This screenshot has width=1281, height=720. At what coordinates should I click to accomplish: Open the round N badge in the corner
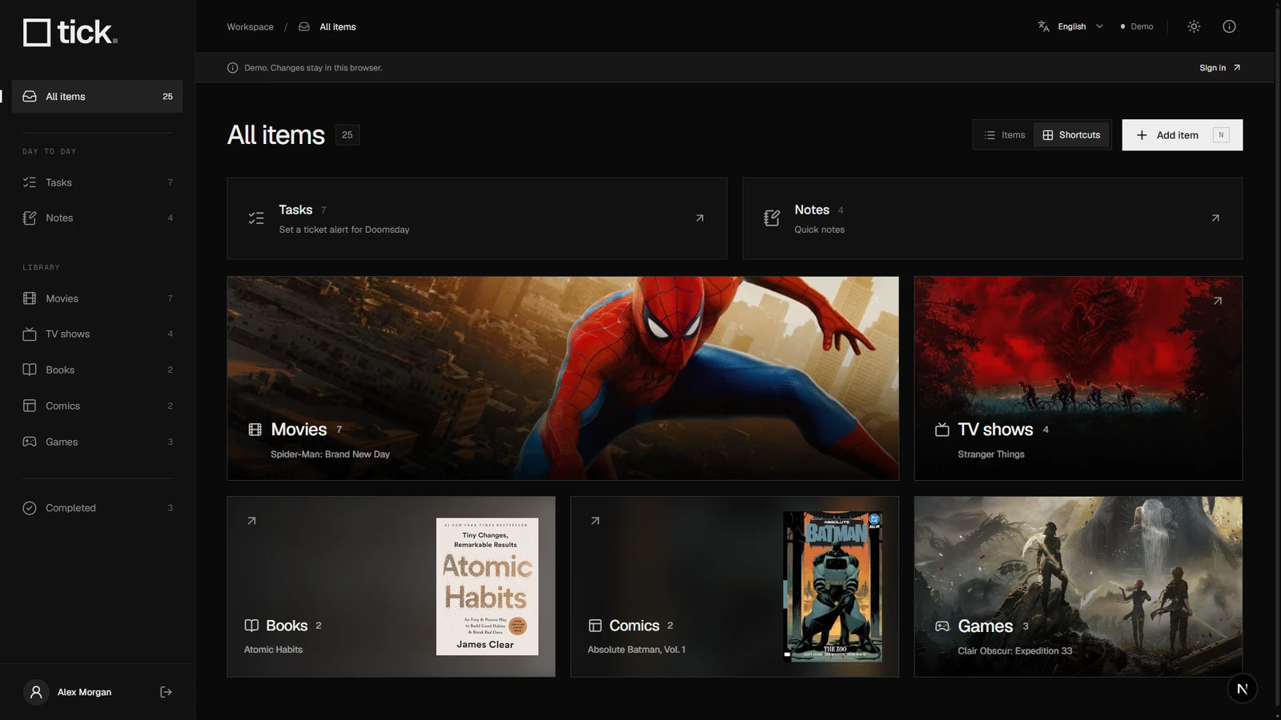click(x=1242, y=689)
